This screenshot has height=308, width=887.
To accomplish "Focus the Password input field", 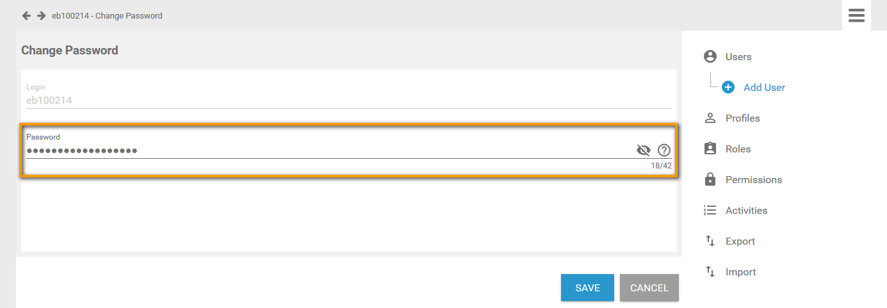I will [x=320, y=150].
